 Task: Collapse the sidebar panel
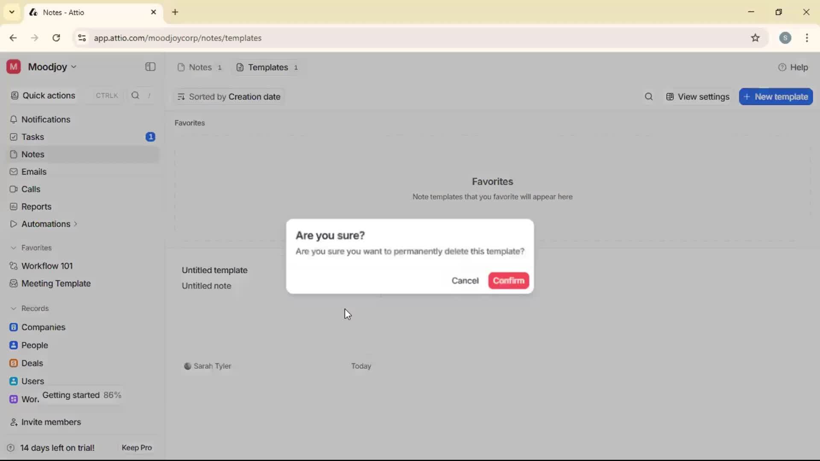(149, 67)
